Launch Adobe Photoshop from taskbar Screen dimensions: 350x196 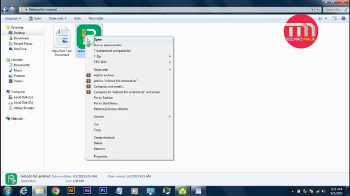103,191
